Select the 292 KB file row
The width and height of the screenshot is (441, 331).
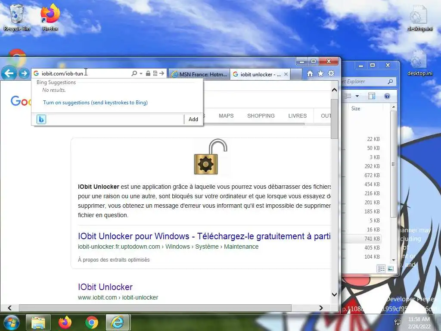click(362, 166)
